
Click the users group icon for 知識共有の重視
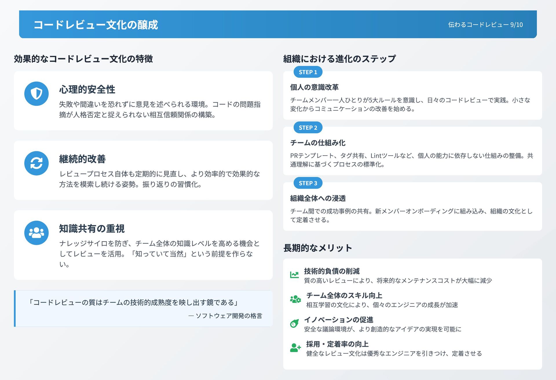tap(36, 233)
